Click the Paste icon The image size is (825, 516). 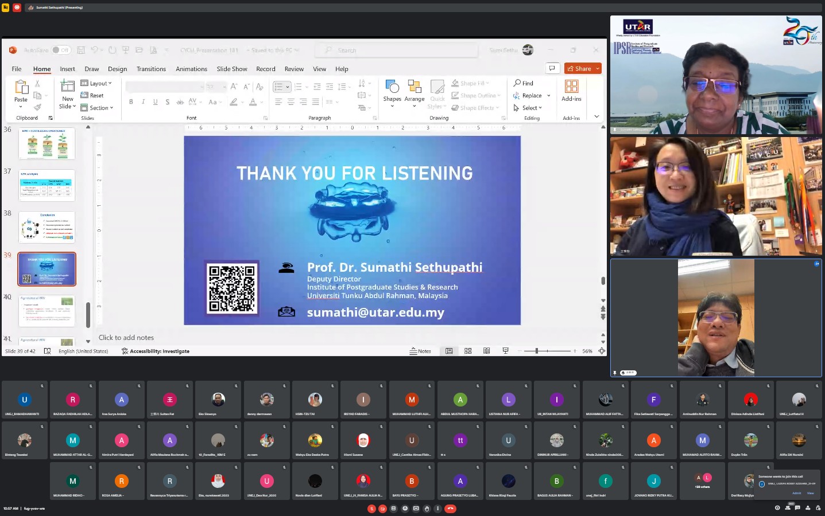[21, 87]
